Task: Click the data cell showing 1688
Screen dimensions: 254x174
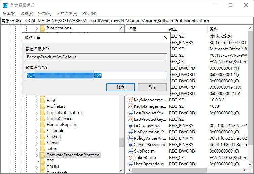Action: point(214,106)
